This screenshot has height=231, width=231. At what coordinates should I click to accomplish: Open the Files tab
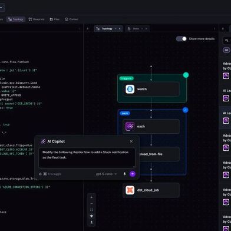[55, 19]
